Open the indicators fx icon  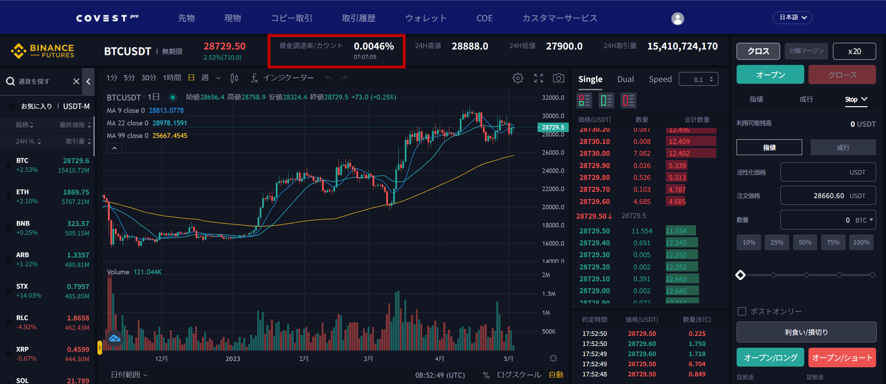point(254,78)
